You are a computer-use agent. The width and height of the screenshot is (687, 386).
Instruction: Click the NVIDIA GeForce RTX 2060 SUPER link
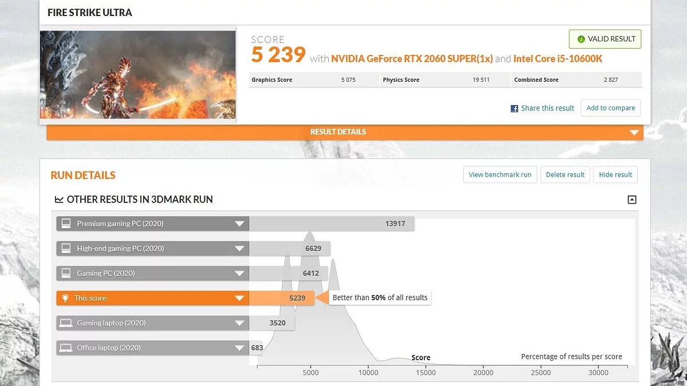412,58
